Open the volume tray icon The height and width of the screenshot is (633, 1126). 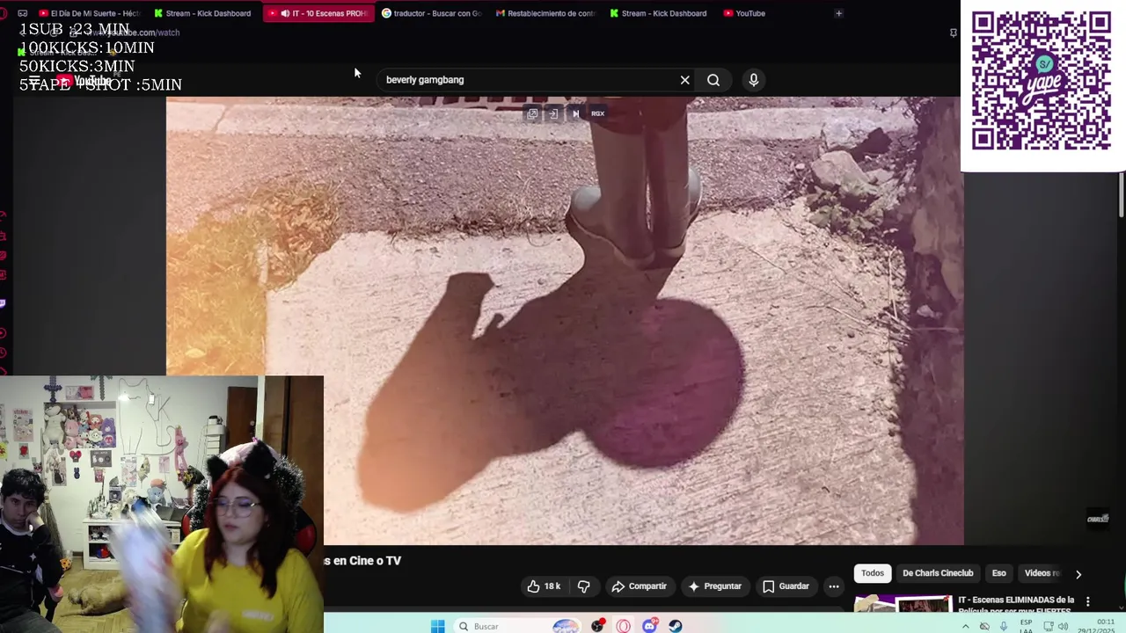pos(1064,626)
